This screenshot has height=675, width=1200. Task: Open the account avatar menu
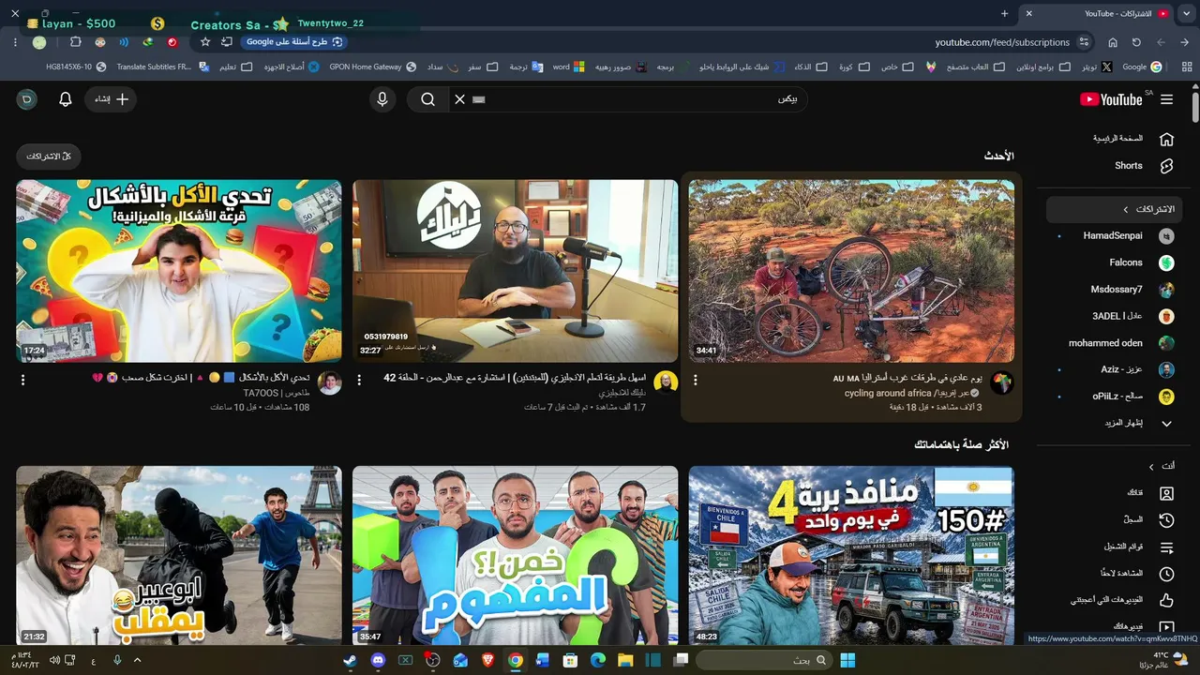click(x=27, y=99)
